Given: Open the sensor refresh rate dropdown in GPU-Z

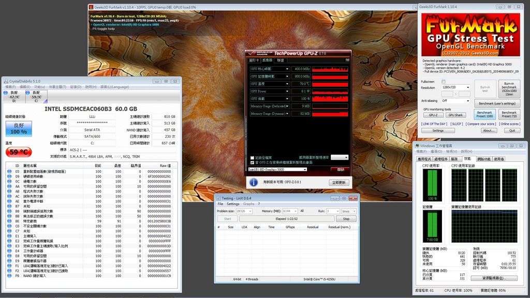Looking at the screenshot, I should [x=340, y=157].
